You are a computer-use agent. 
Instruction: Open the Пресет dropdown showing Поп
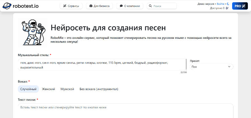(x=211, y=67)
